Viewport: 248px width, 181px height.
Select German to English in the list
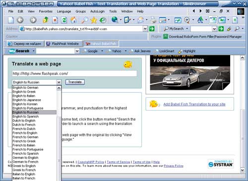[34, 158]
